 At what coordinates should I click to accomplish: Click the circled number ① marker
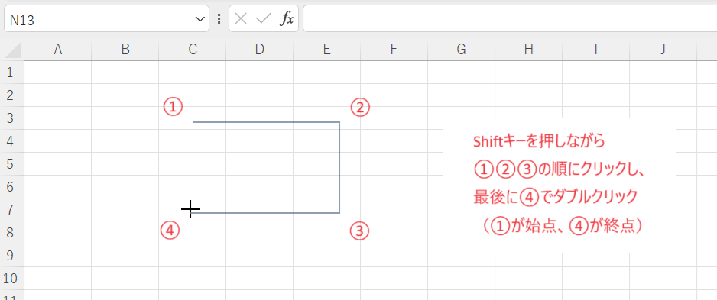173,108
